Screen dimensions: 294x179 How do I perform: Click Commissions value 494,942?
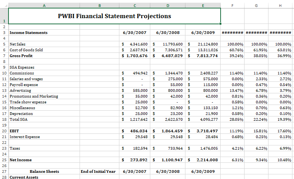click(140, 73)
